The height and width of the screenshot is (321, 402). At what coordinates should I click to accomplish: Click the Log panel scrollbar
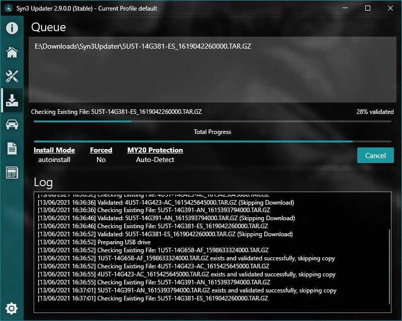click(x=389, y=267)
